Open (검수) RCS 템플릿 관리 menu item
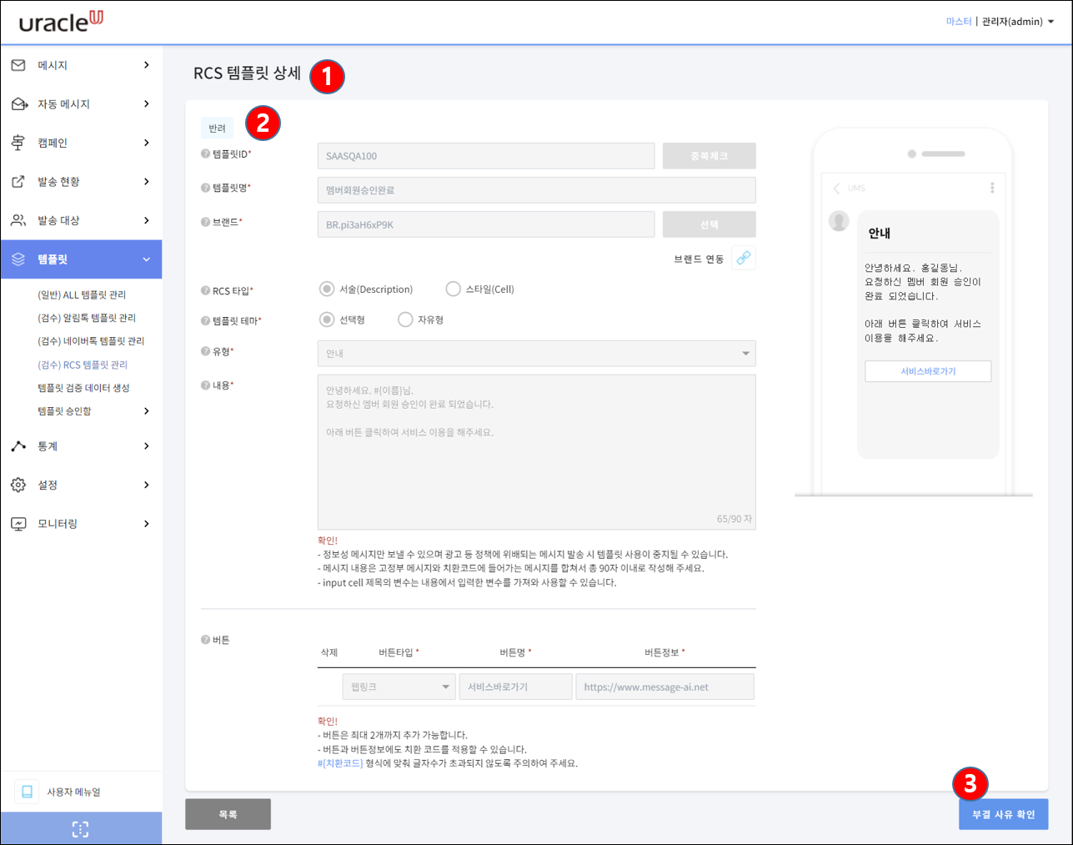This screenshot has height=845, width=1073. click(83, 365)
